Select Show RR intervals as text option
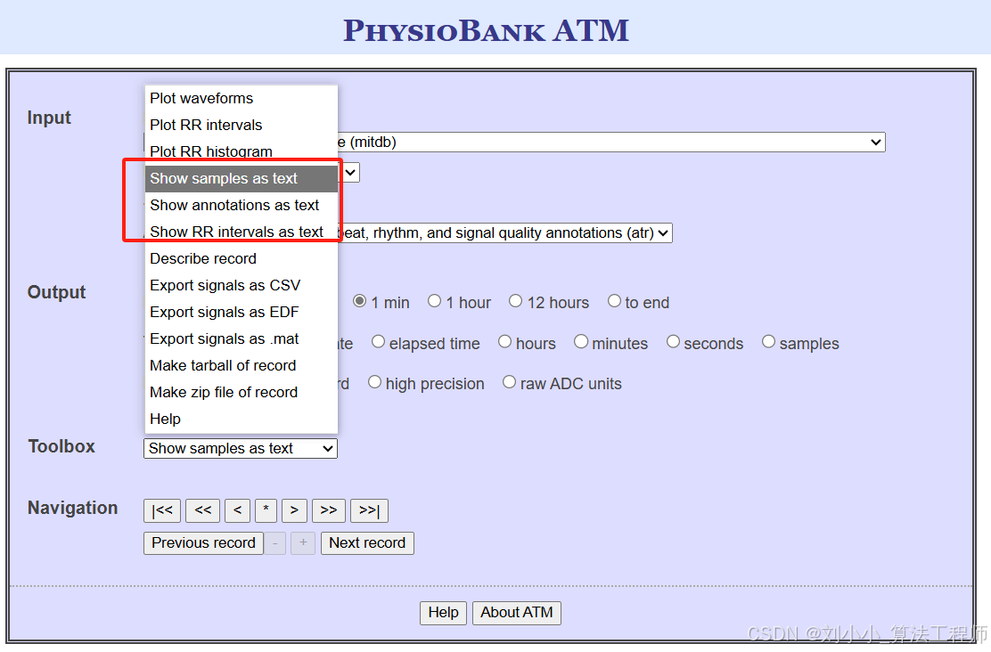 point(241,232)
